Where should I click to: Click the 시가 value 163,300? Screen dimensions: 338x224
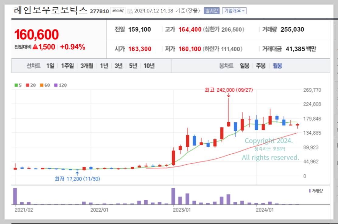point(140,49)
